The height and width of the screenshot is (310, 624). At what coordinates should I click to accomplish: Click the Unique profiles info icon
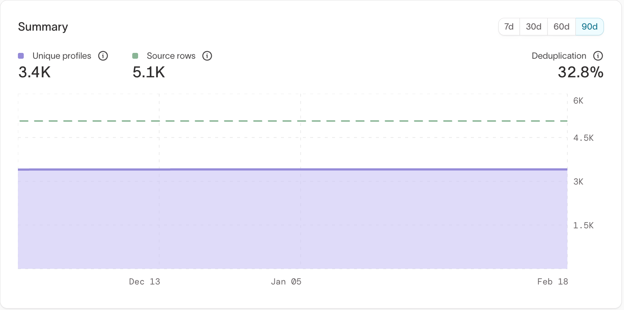(103, 56)
